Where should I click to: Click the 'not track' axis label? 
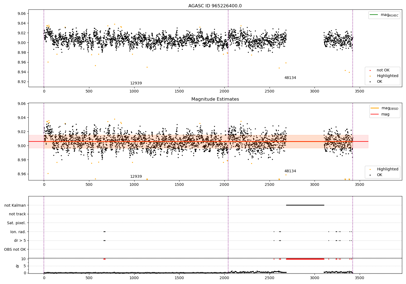[x=17, y=214]
